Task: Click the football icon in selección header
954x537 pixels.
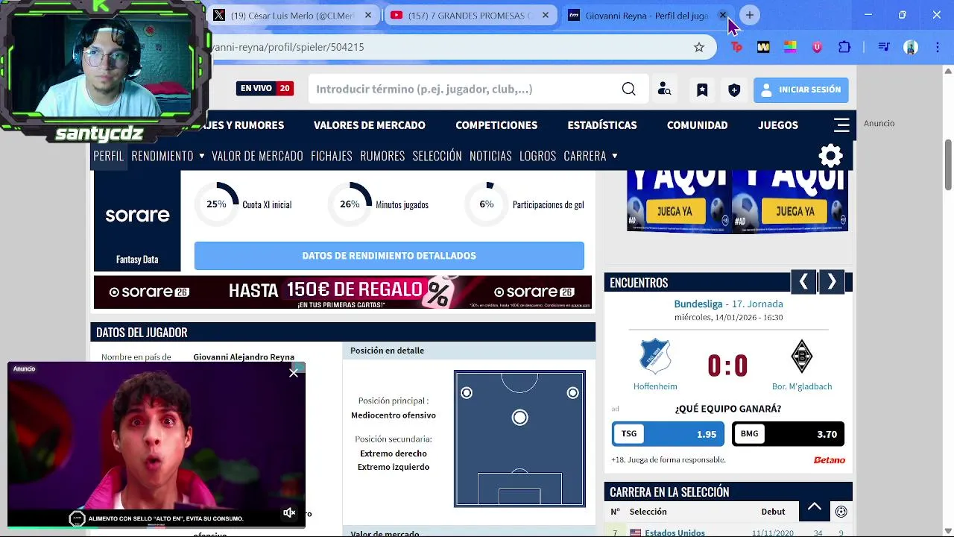Action: [841, 512]
